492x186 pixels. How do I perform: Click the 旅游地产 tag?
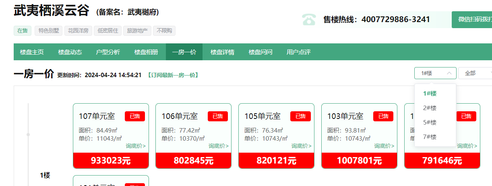[x=137, y=31]
